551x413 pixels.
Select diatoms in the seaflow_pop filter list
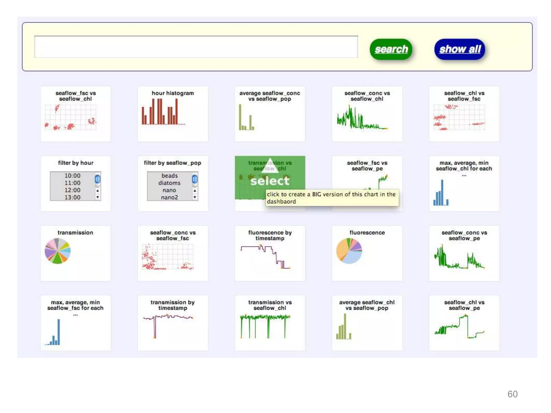169,183
